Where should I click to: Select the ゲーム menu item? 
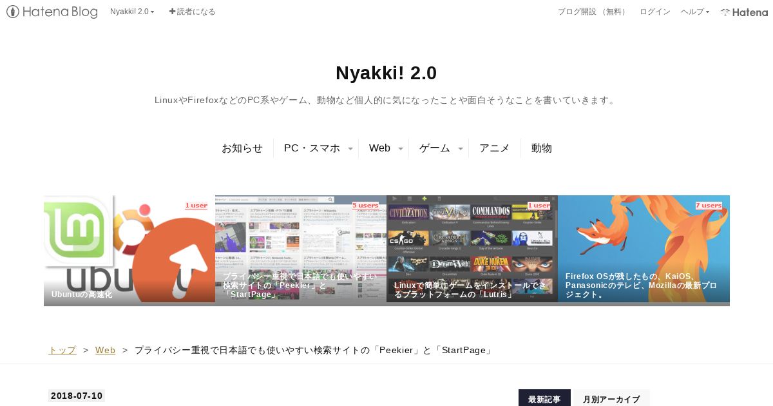tap(435, 148)
